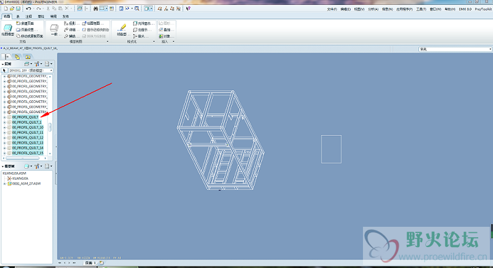Click the layer tree vertical scroll up arrow
The image size is (493, 268).
pyautogui.click(x=51, y=76)
